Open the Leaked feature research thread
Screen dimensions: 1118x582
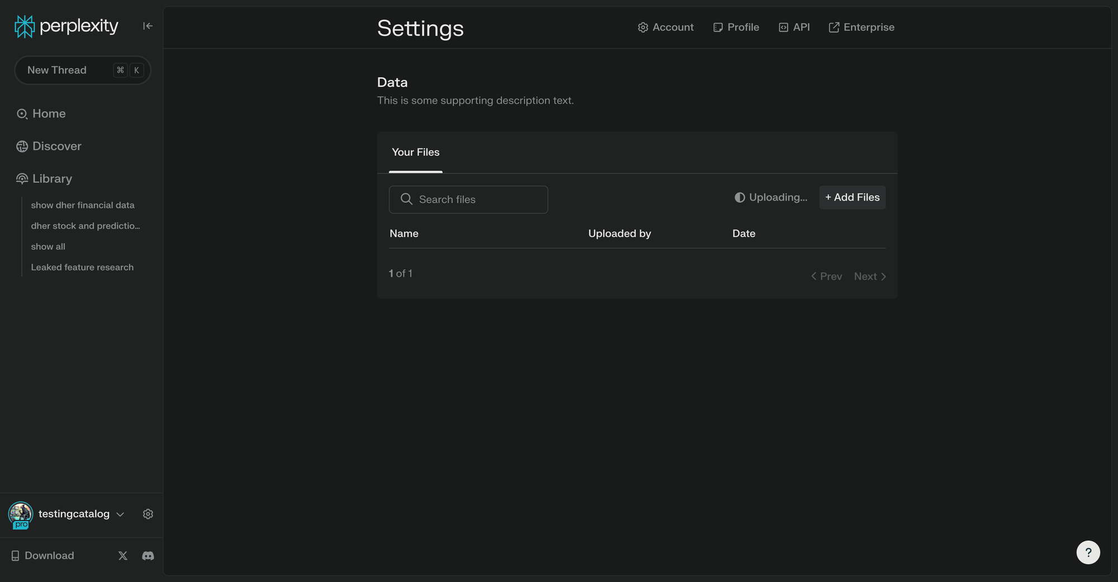click(82, 267)
